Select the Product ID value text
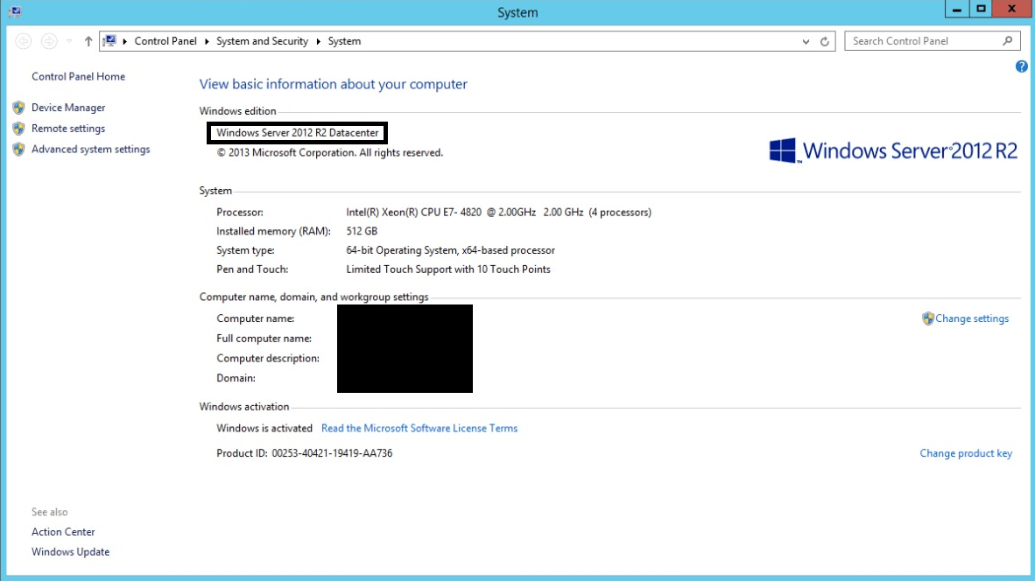The image size is (1035, 581). (x=332, y=453)
